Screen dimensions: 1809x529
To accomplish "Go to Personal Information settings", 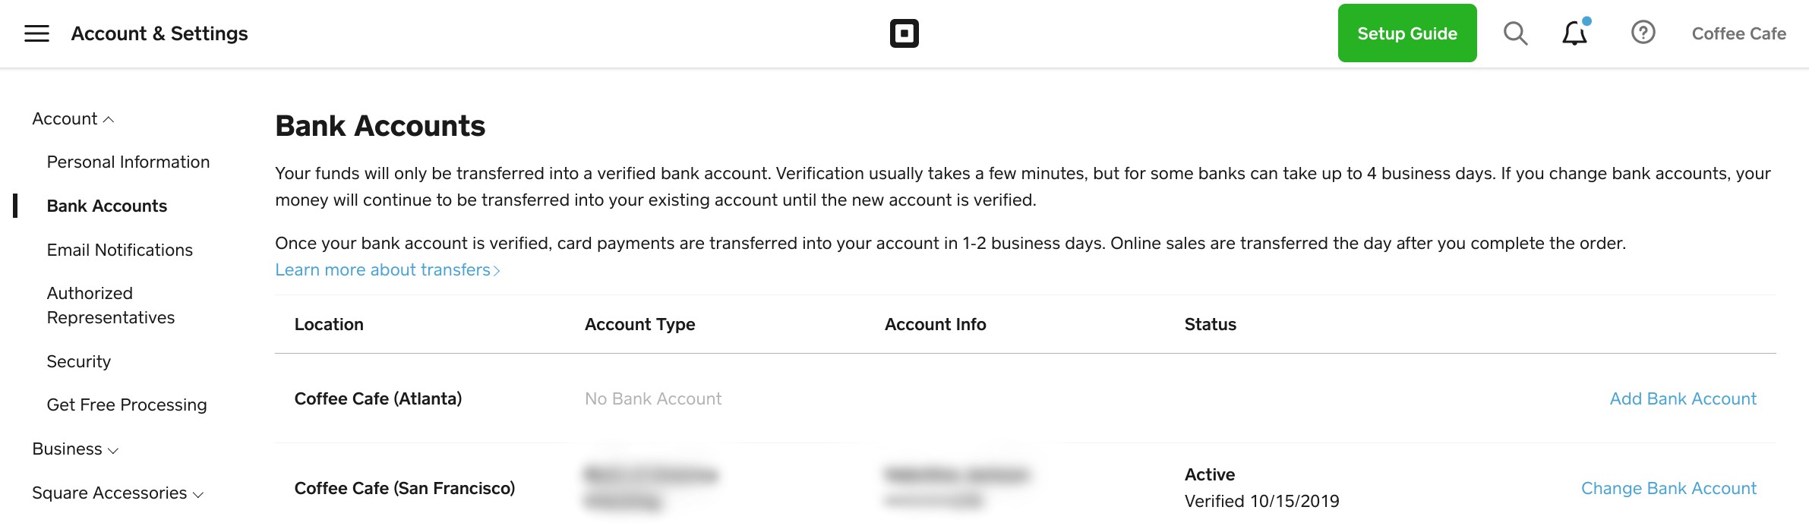I will pyautogui.click(x=128, y=162).
